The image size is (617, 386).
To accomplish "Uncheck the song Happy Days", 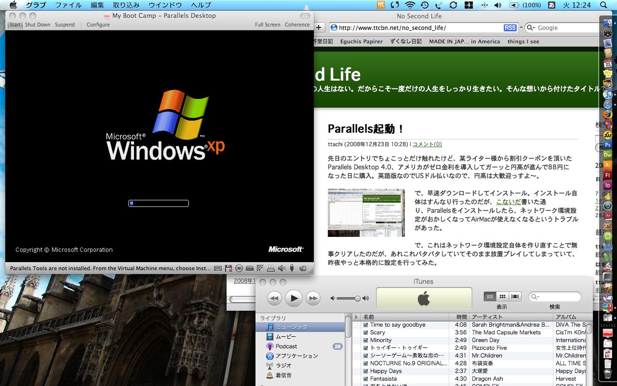I will click(x=365, y=371).
